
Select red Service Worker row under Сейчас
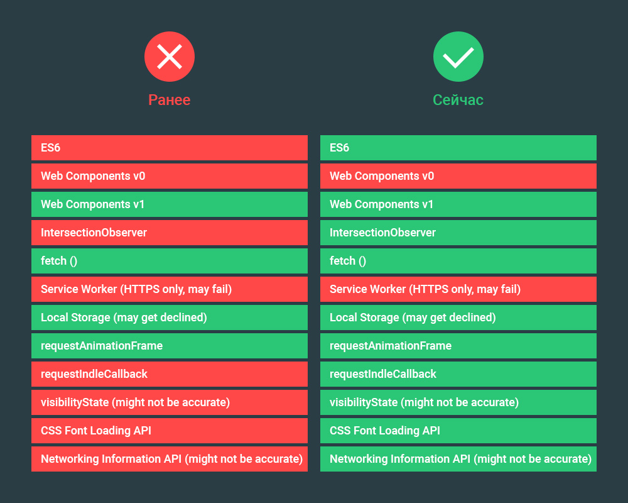tap(458, 289)
